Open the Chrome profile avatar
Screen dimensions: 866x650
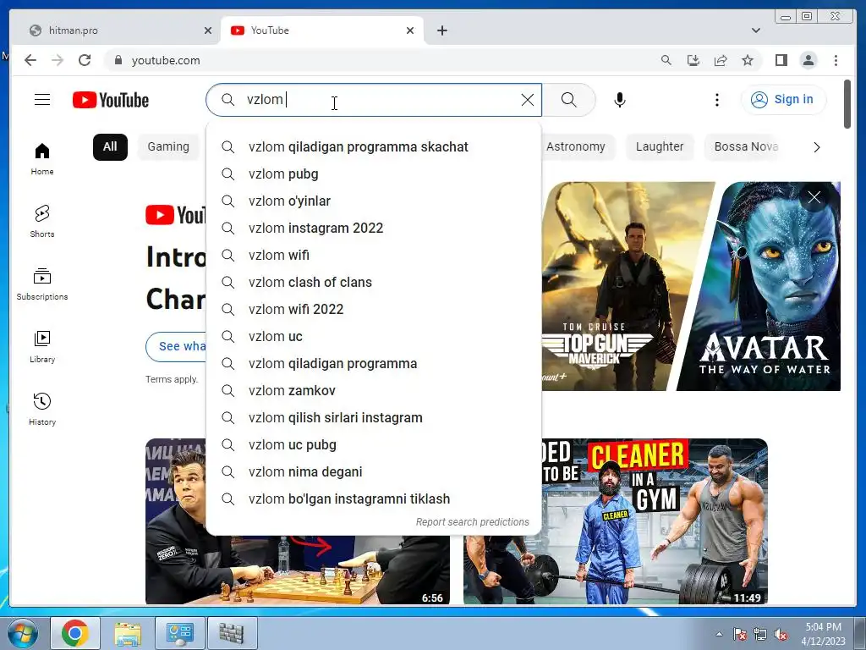point(808,60)
